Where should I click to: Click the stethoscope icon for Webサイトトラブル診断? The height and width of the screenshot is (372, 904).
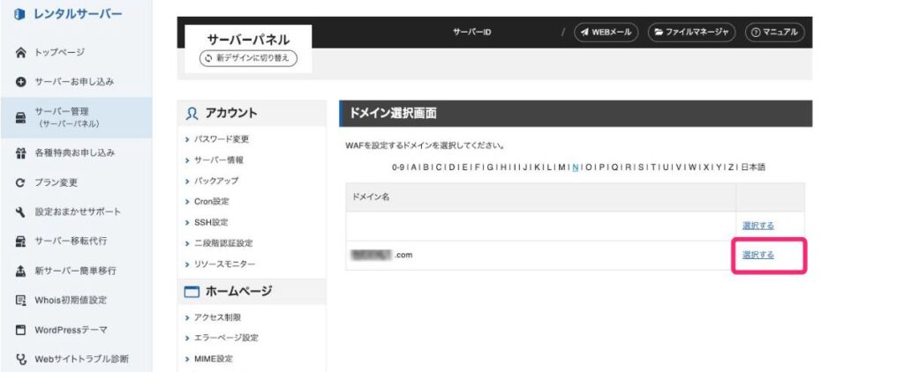coord(21,359)
